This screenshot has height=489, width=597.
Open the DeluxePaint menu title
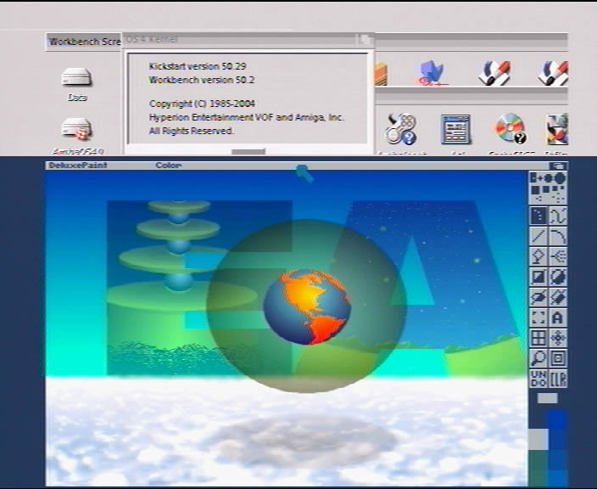[x=78, y=166]
